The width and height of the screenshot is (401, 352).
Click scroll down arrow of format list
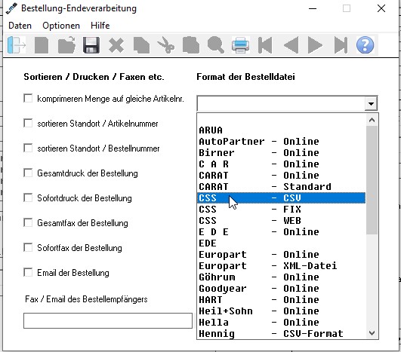pyautogui.click(x=372, y=333)
